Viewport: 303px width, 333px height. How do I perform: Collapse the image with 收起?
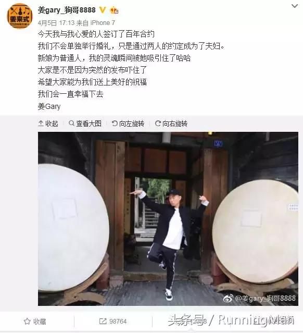[x=48, y=124]
